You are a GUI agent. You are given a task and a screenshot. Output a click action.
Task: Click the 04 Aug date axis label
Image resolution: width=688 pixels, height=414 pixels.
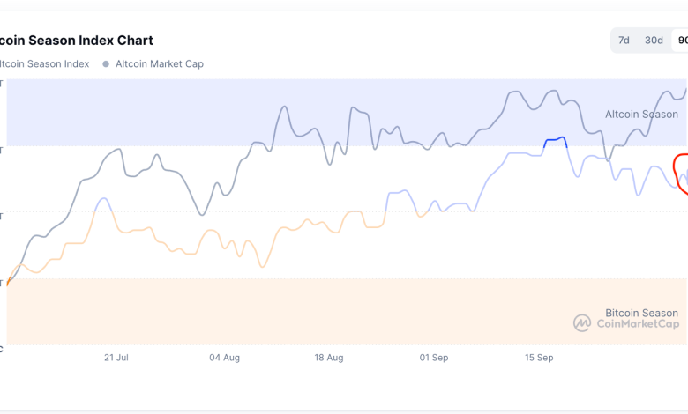click(x=225, y=358)
